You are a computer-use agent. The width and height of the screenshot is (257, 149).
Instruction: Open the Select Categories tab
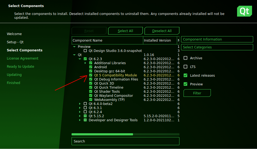[x=217, y=47]
